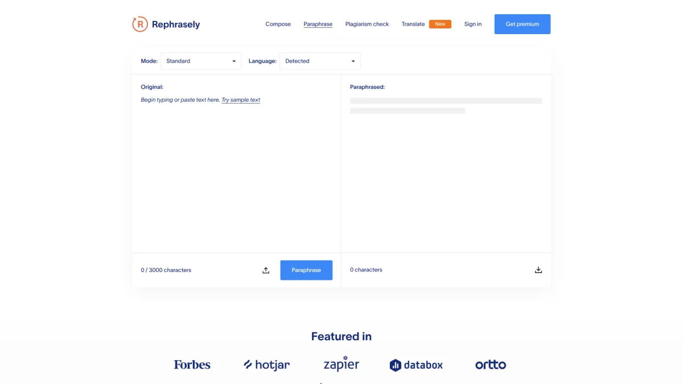Image resolution: width=683 pixels, height=384 pixels.
Task: Click the download paraphrased text icon
Action: pos(538,270)
